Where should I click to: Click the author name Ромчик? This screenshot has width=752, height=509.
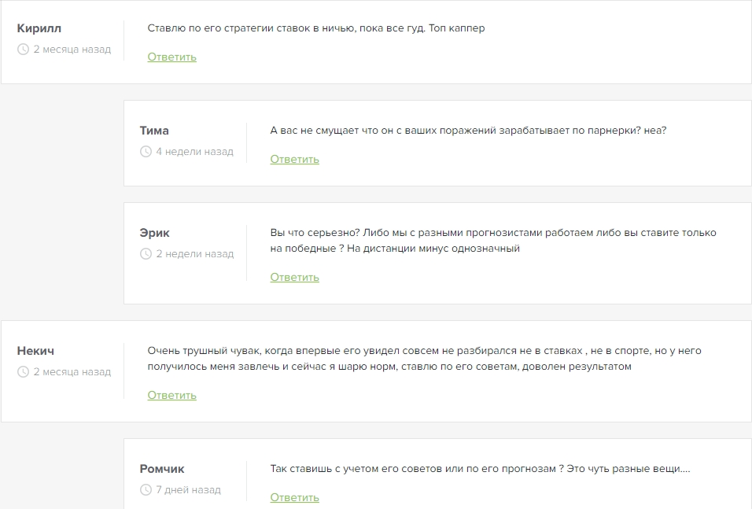162,469
